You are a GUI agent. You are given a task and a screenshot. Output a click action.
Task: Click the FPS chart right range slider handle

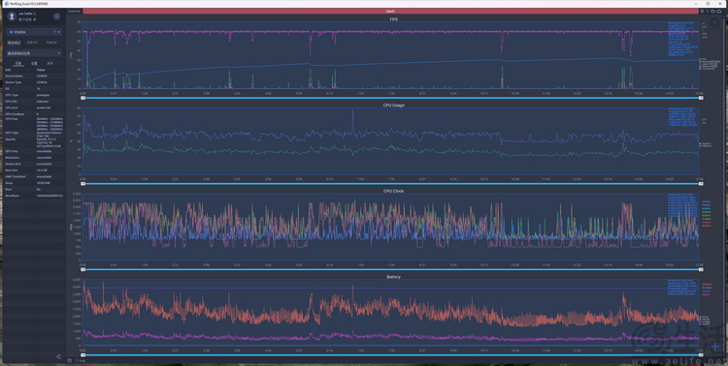[x=701, y=98]
